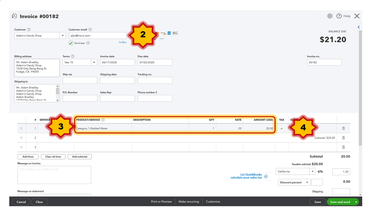Click the Apple Pay icon

tap(175, 33)
